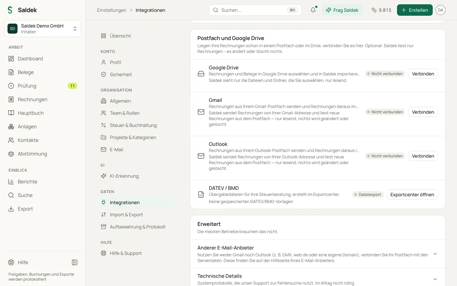Click Verbinden for Gmail
457x286 pixels.
(423, 112)
